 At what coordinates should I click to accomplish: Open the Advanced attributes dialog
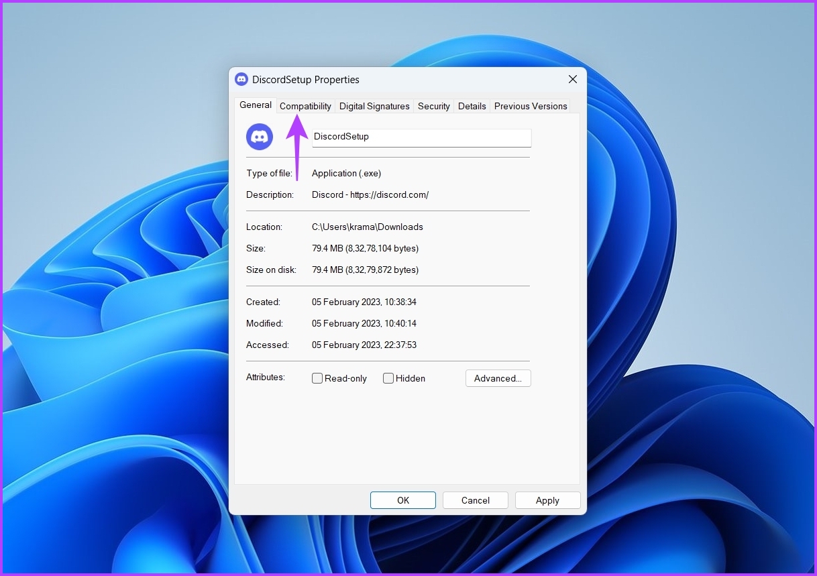[x=498, y=378]
